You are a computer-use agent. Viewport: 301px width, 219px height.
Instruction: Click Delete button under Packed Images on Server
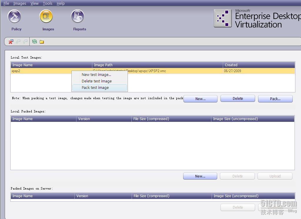238,207
